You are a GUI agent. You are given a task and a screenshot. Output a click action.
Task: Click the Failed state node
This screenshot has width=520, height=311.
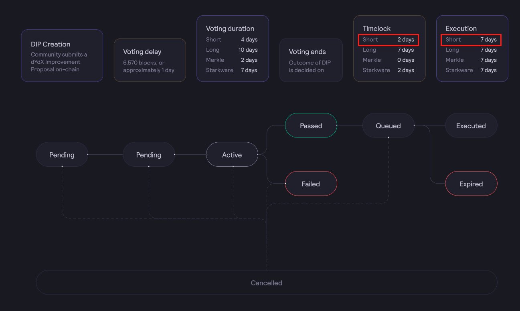point(311,184)
